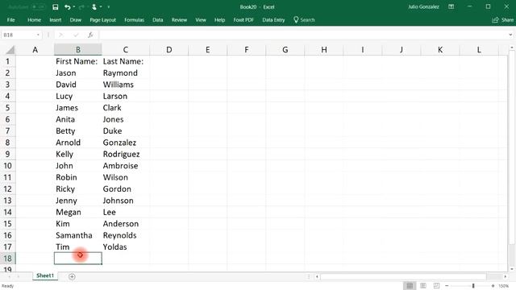Switch to the Draw tab
Viewport: 516px width, 290px height.
[75, 20]
